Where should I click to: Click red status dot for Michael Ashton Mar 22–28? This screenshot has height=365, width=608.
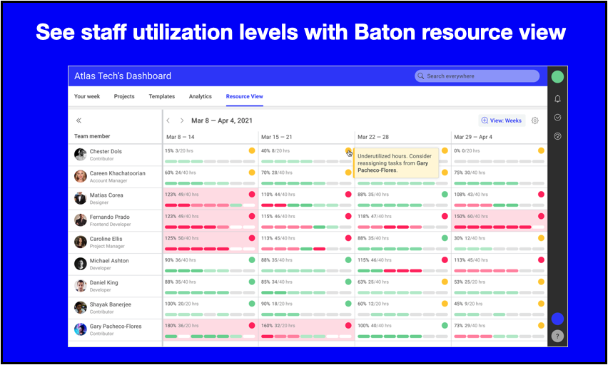[x=445, y=260]
